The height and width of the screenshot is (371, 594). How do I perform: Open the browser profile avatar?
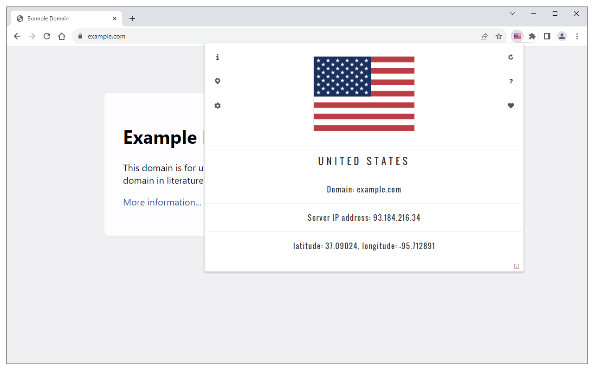click(x=562, y=36)
